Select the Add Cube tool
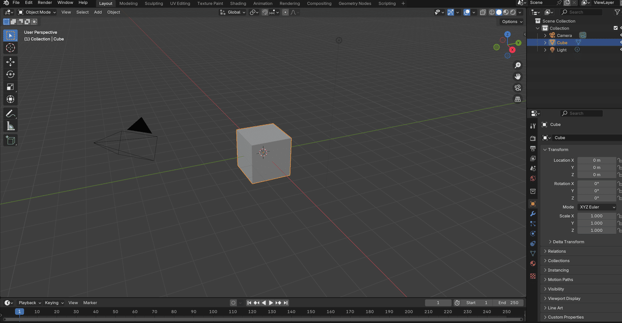Viewport: 622px width, 323px height. click(10, 140)
